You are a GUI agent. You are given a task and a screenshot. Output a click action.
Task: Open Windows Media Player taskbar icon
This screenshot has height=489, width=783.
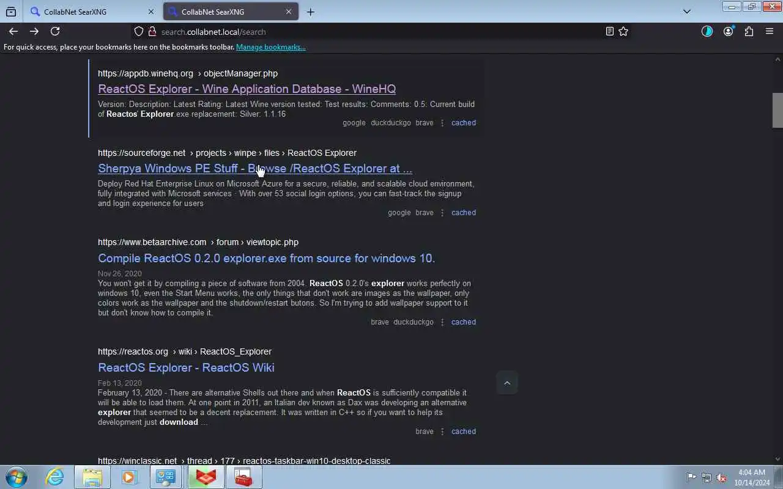129,477
